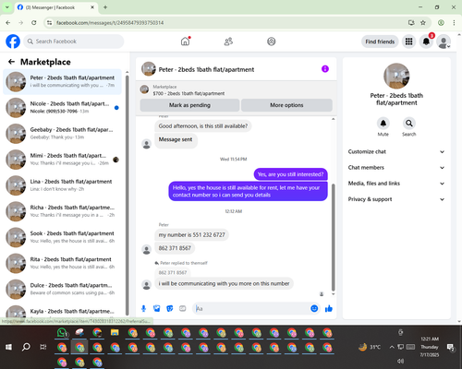
Task: Expand the Privacy & support section
Action: point(396,199)
